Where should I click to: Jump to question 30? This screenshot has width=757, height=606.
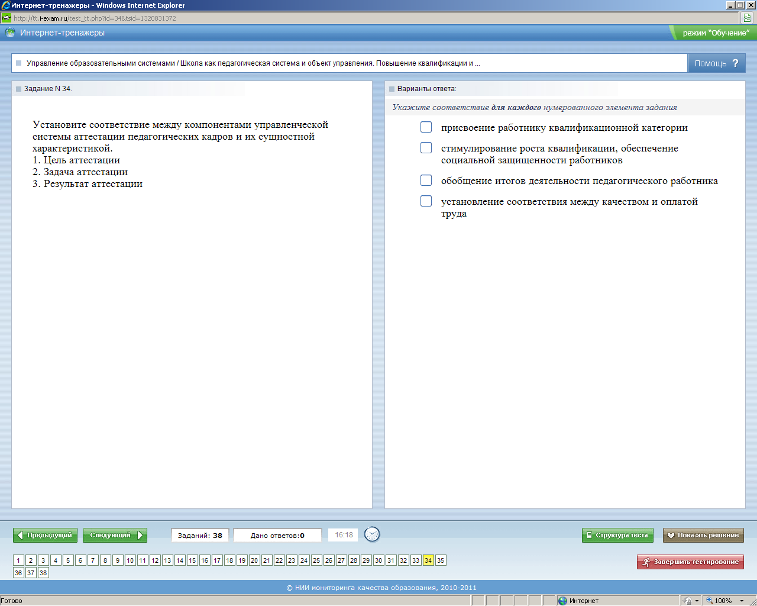pos(378,560)
